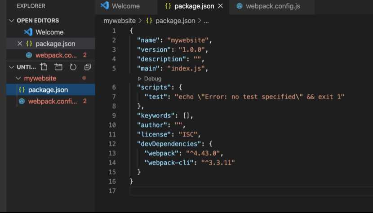Collapse the mywebsite folder chevron
This screenshot has width=373, height=213.
pyautogui.click(x=18, y=78)
